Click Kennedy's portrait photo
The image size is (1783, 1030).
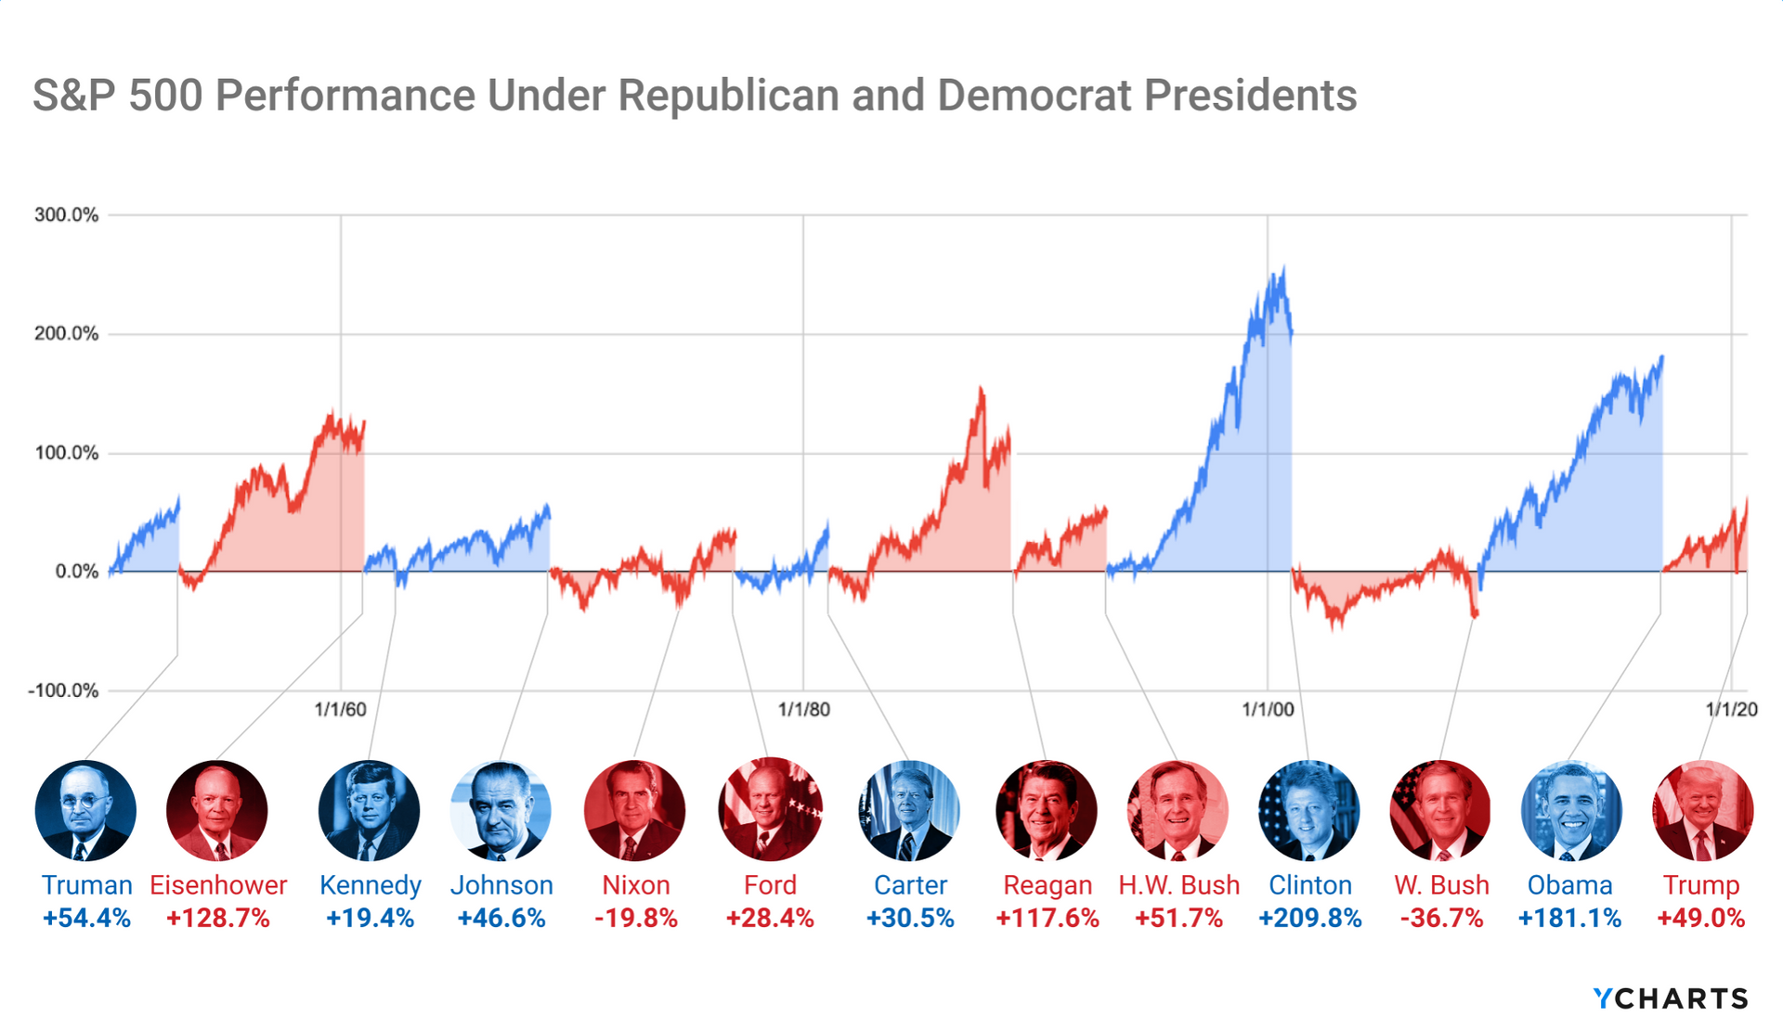click(369, 811)
